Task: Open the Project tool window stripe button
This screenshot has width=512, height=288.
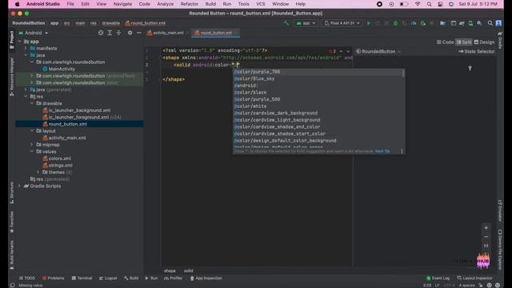Action: (12, 39)
